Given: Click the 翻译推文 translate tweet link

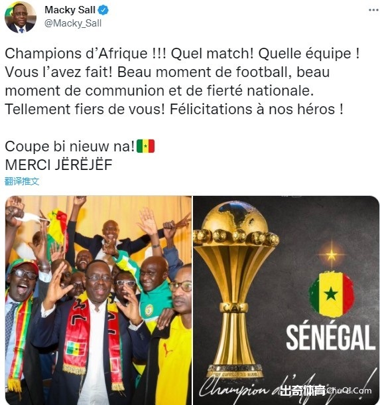Looking at the screenshot, I should 22,181.
